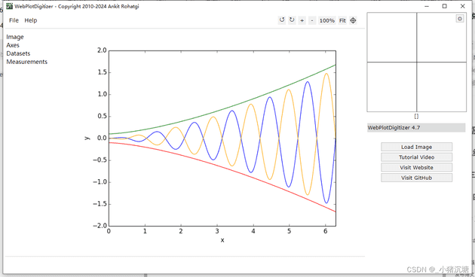Expand the Datasets tree item
The width and height of the screenshot is (475, 277).
(x=18, y=53)
